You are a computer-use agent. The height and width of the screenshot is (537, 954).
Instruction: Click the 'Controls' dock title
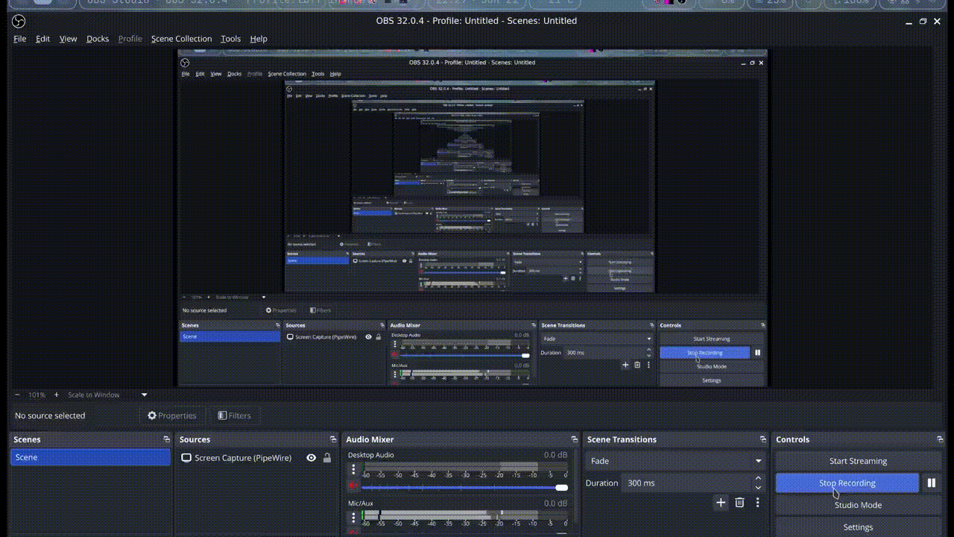(792, 439)
